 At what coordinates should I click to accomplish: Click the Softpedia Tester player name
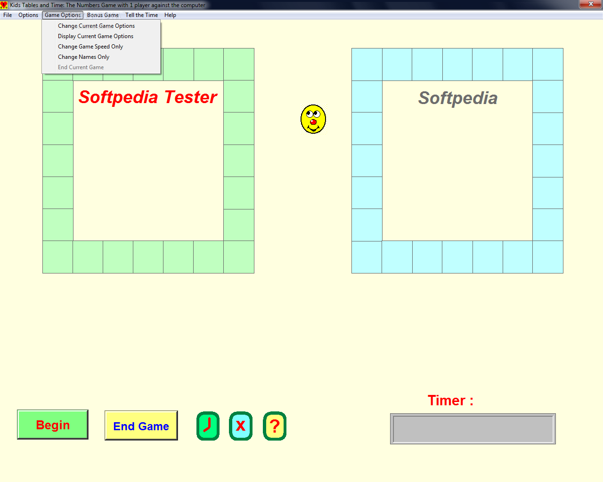click(x=148, y=97)
